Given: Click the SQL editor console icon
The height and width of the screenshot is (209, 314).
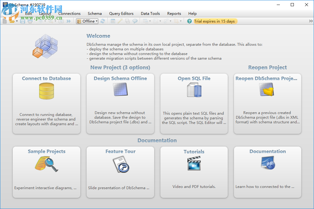Looking at the screenshot, I should tap(155, 21).
